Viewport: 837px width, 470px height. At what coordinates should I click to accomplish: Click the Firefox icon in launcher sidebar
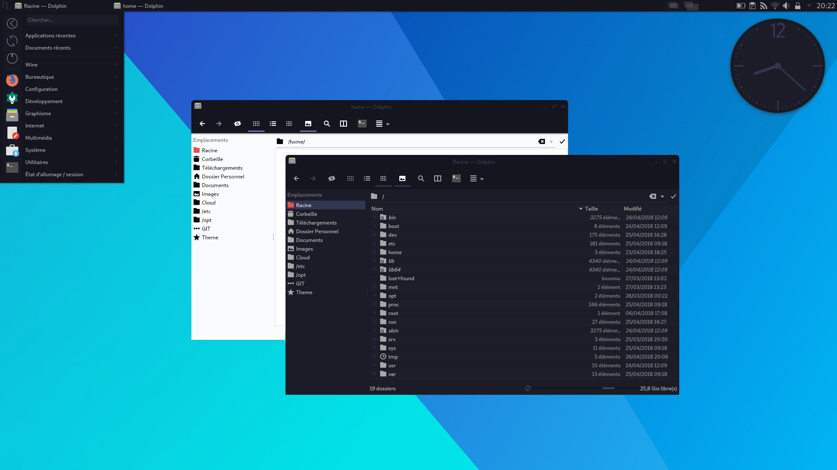click(x=12, y=80)
